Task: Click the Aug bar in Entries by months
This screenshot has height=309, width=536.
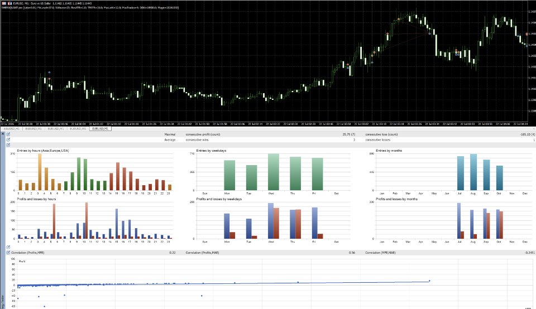Action: [x=473, y=172]
